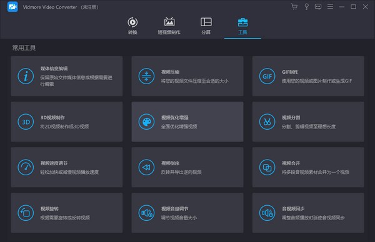Click description 将多段音视频素材合并为一个视频

tap(316, 172)
